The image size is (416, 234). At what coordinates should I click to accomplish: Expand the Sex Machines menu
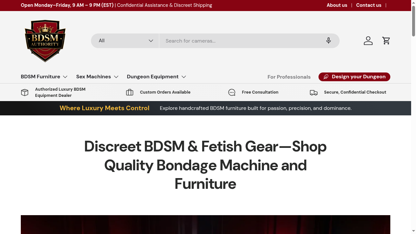click(x=97, y=77)
